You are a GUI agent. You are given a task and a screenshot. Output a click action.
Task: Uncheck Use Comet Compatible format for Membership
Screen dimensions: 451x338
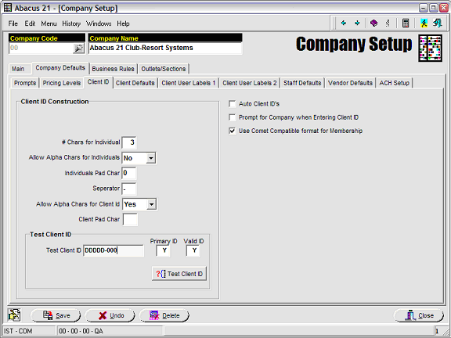coord(232,131)
